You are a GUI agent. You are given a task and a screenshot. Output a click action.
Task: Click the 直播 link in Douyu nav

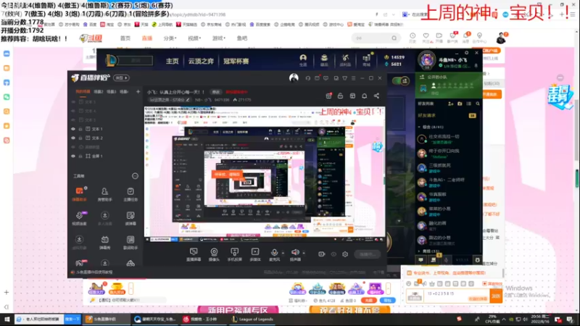(147, 38)
